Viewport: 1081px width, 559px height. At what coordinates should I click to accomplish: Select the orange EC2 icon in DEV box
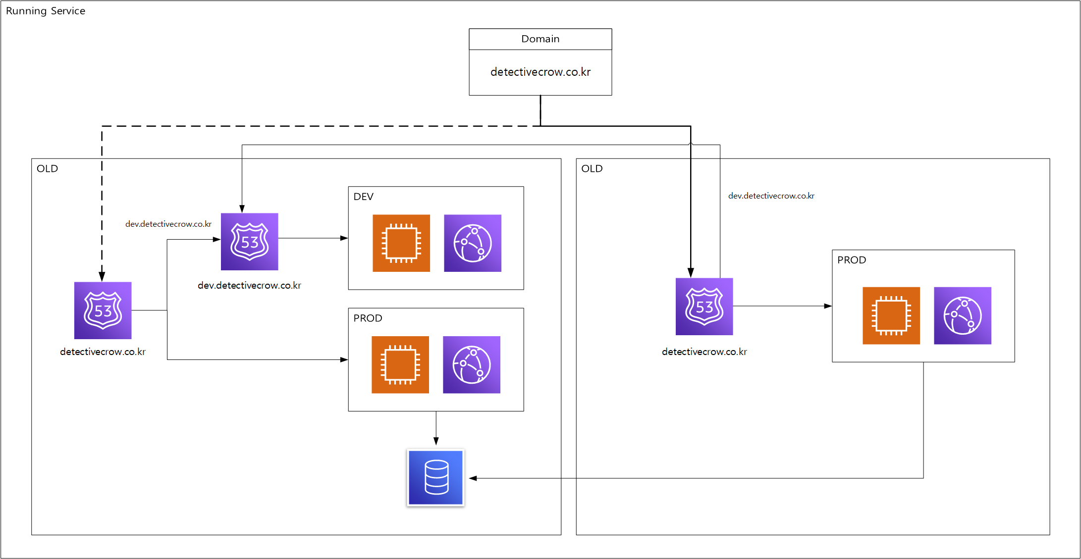(x=401, y=243)
